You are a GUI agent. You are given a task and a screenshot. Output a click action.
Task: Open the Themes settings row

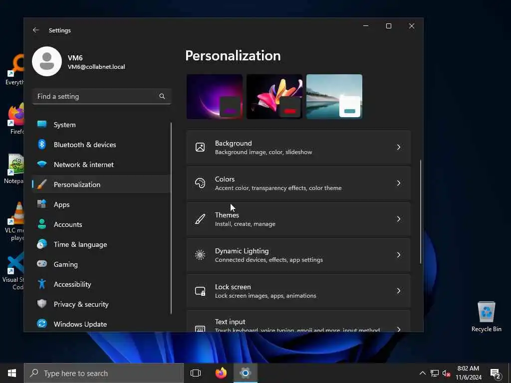click(x=298, y=219)
